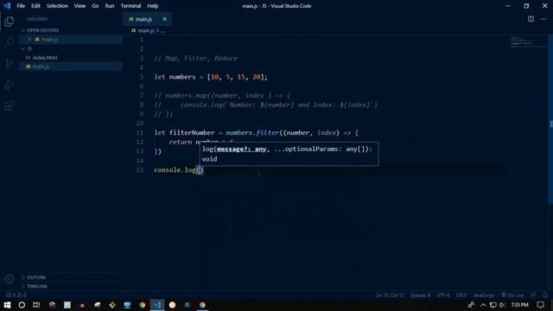Click the main.js breadcrumb

pos(146,31)
